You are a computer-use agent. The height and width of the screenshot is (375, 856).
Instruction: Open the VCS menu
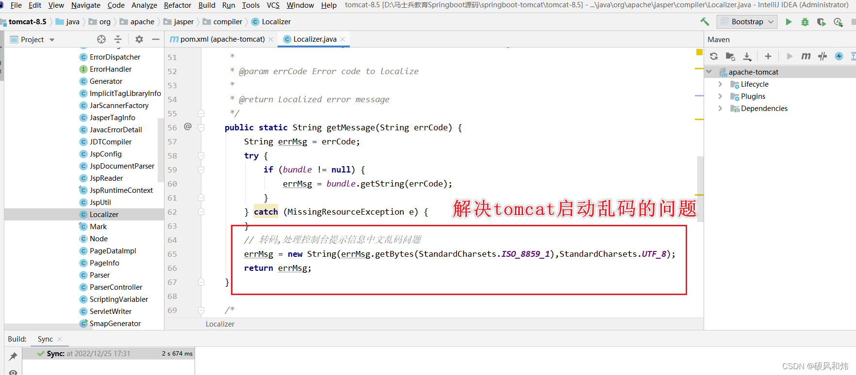pos(273,5)
